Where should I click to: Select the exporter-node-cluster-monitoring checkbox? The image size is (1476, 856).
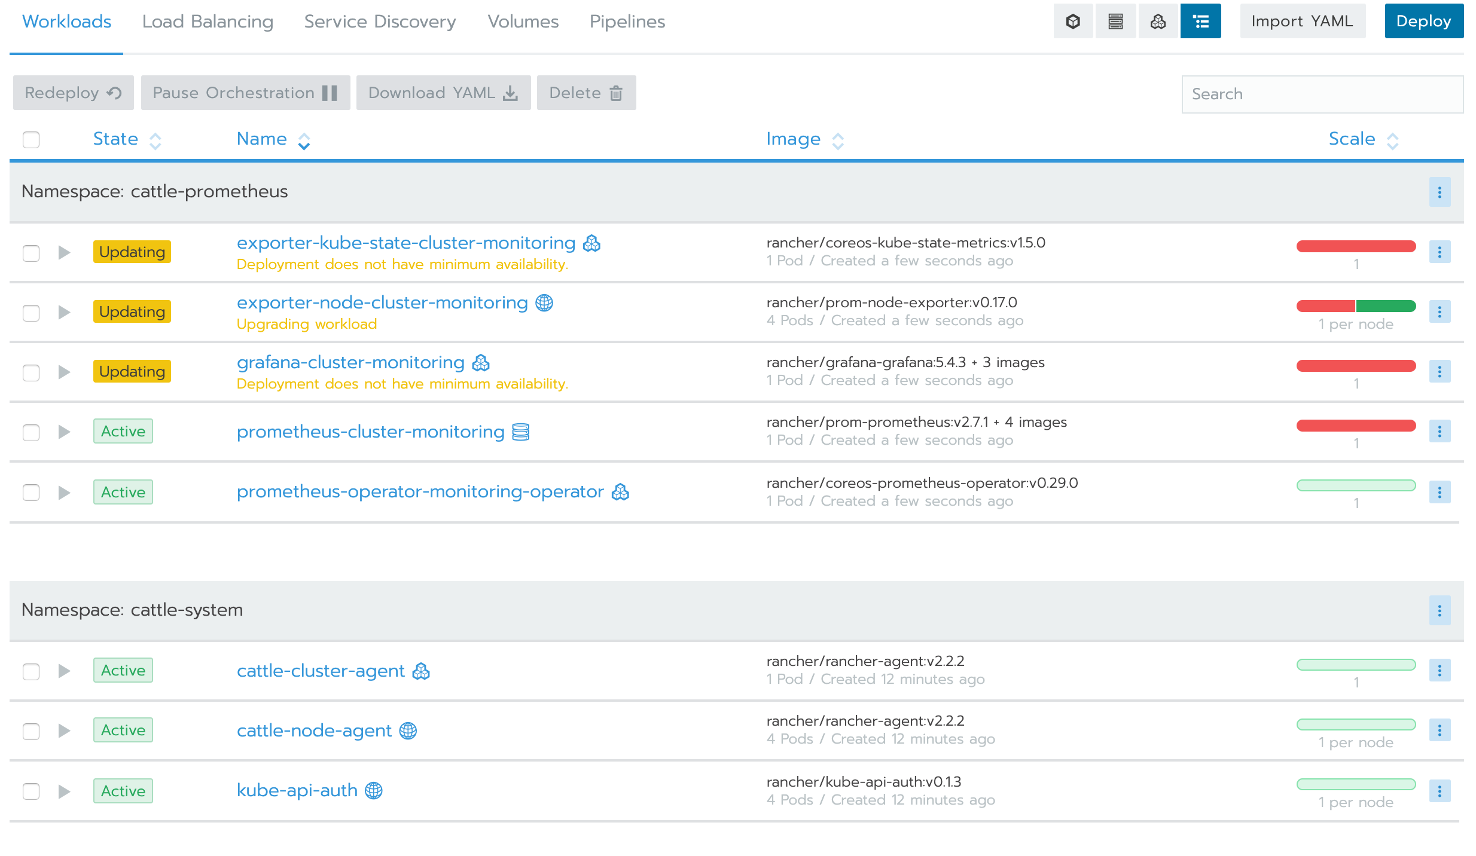[31, 313]
